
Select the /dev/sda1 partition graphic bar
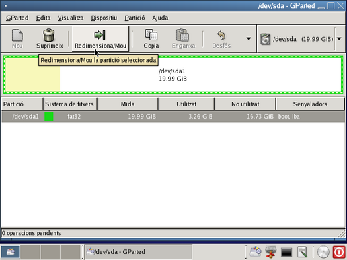(173, 75)
